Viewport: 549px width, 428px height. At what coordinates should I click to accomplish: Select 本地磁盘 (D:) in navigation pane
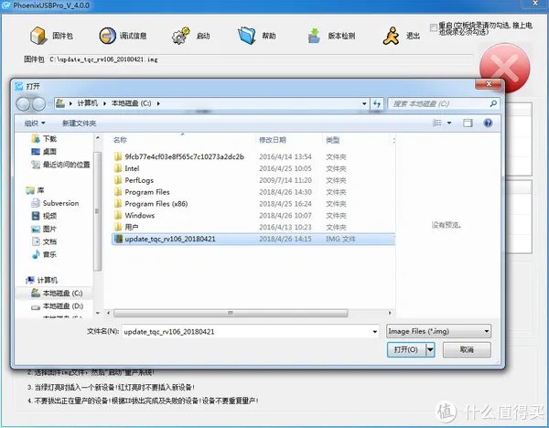[57, 306]
